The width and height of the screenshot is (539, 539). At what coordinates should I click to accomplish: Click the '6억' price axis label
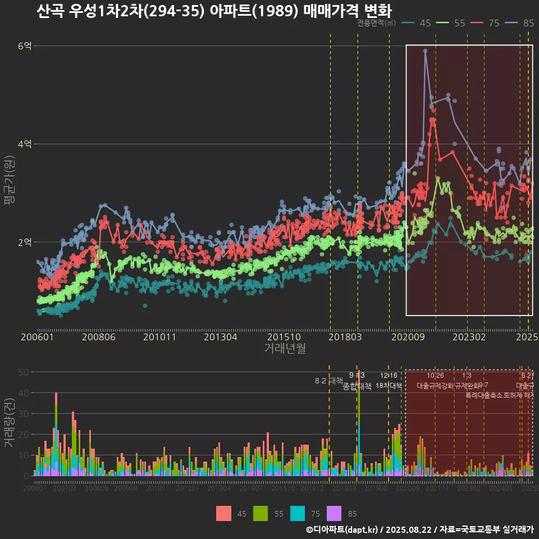(25, 45)
